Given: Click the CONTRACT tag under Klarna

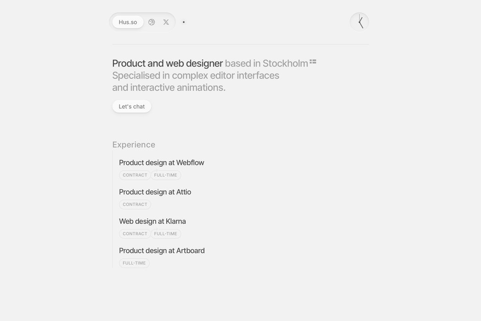Looking at the screenshot, I should coord(135,234).
